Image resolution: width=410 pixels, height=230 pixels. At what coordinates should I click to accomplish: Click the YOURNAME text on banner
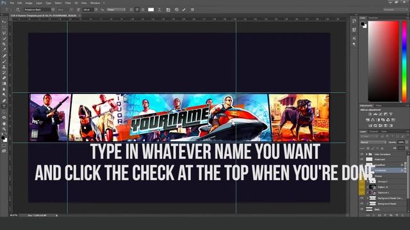[170, 119]
